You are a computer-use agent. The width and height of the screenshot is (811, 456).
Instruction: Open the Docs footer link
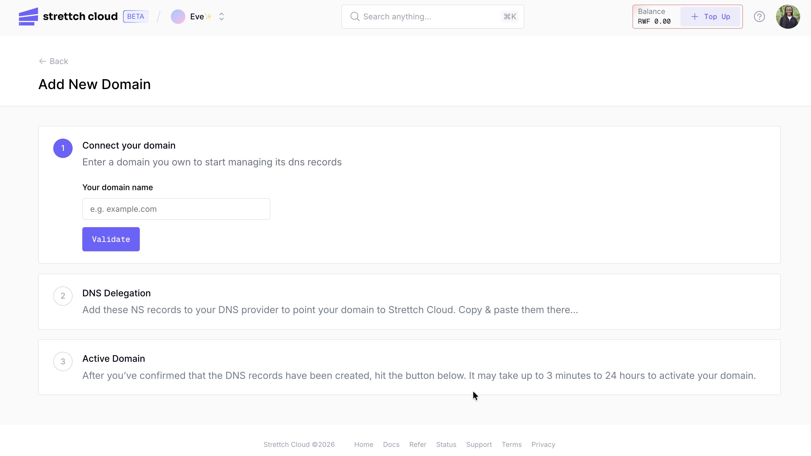(x=391, y=444)
